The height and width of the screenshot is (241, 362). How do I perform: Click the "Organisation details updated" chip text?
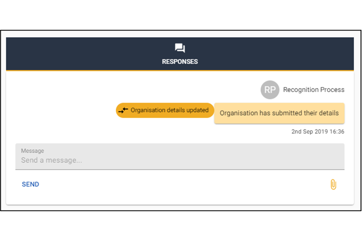169,110
